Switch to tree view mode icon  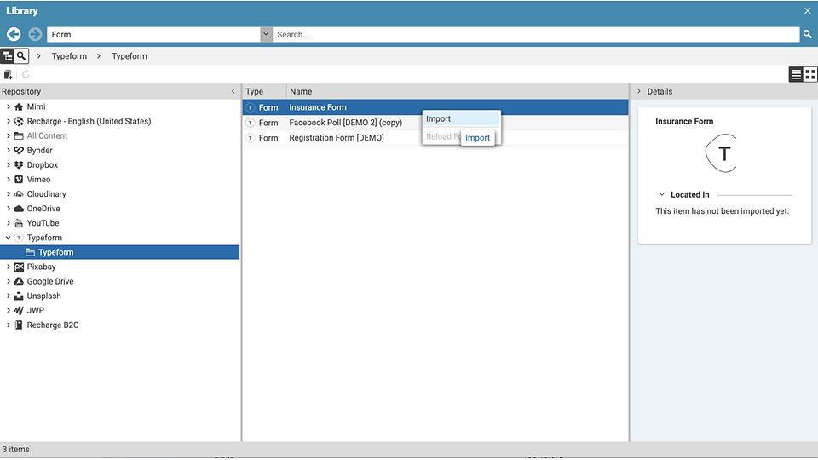coord(8,56)
